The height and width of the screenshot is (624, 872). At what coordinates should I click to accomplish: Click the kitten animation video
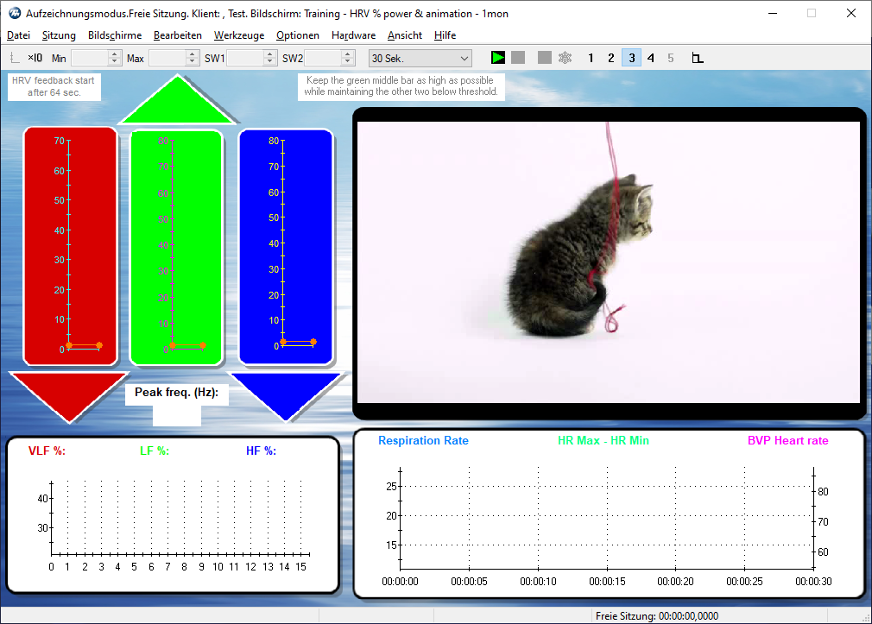[609, 262]
